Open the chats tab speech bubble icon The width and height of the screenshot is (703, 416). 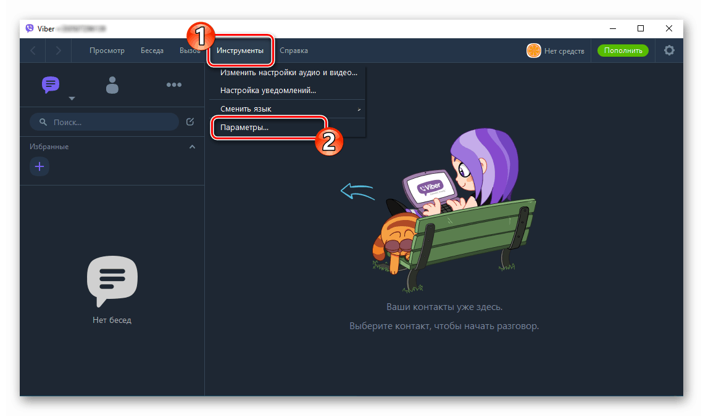point(50,84)
